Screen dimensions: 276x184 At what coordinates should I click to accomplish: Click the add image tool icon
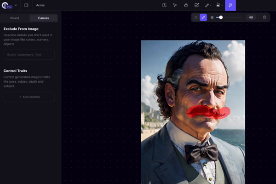pyautogui.click(x=197, y=5)
